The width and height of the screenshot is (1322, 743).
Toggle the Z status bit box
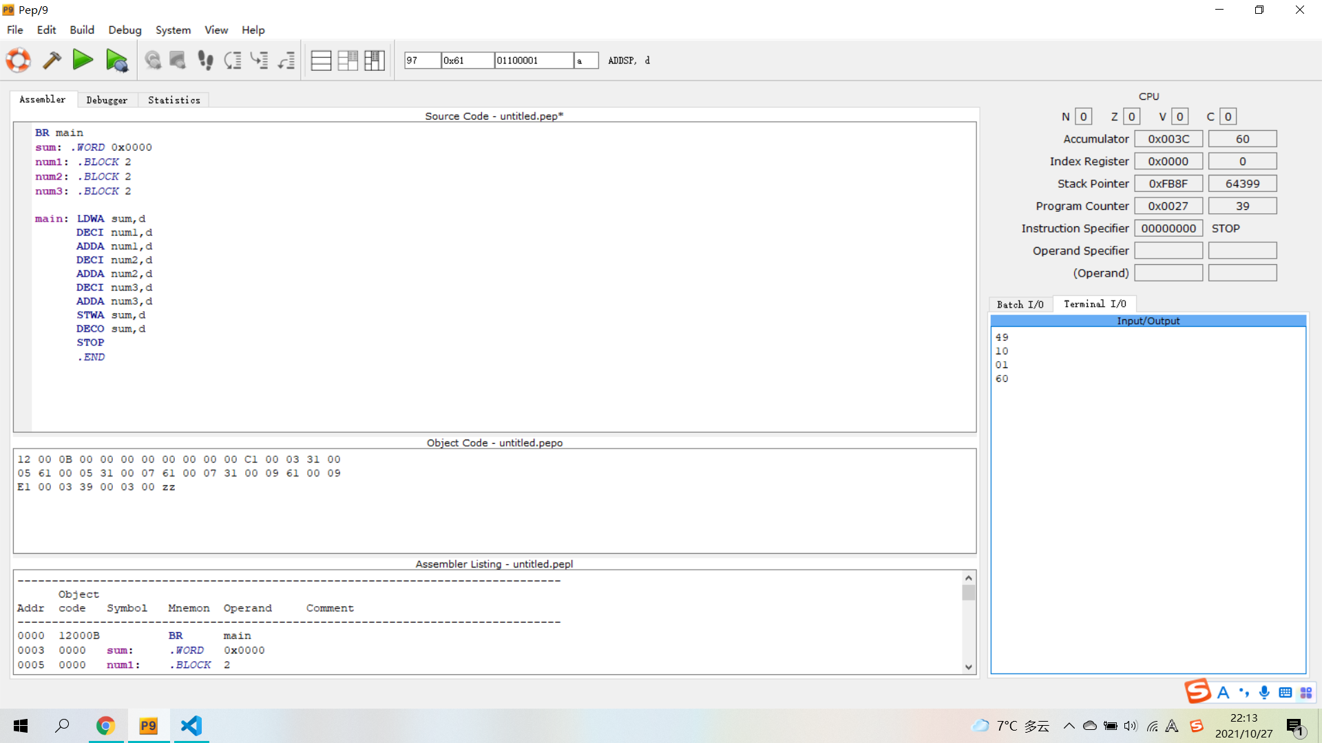pos(1131,117)
